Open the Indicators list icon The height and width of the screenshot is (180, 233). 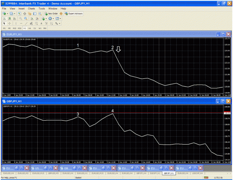point(43,18)
